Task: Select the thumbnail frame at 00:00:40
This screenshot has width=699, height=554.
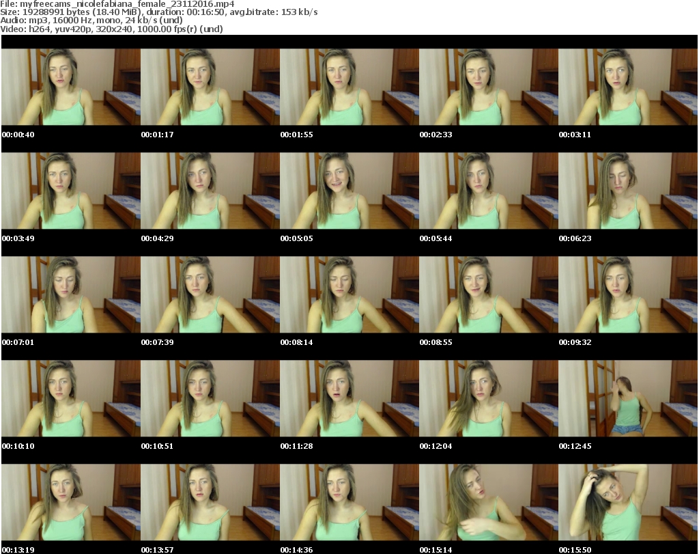Action: point(71,87)
